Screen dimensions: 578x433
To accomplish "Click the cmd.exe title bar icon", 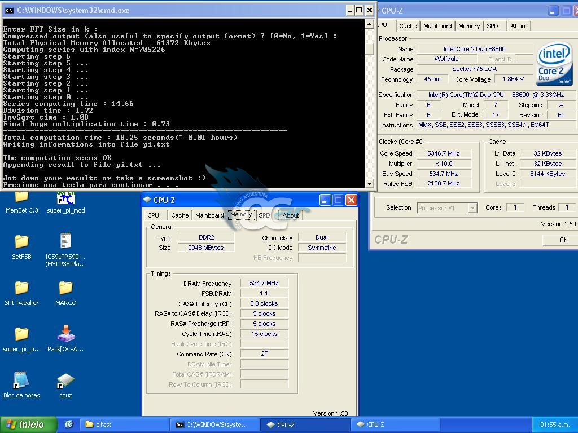I will [9, 10].
